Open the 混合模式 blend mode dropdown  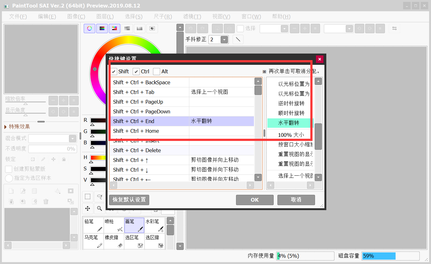(72, 138)
